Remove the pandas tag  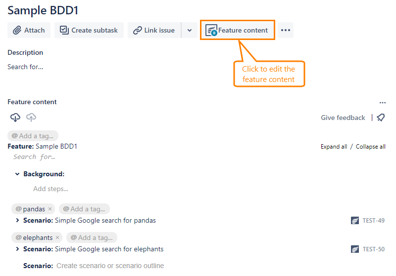[x=50, y=209]
